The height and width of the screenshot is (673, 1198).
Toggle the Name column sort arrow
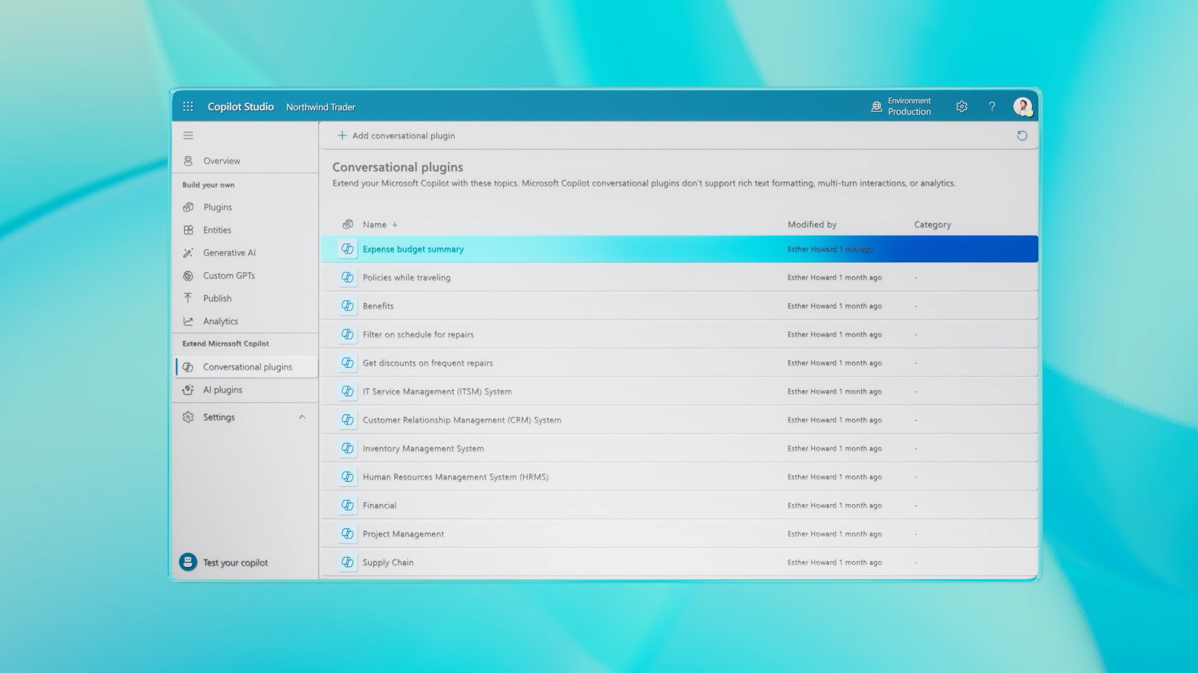click(x=395, y=224)
